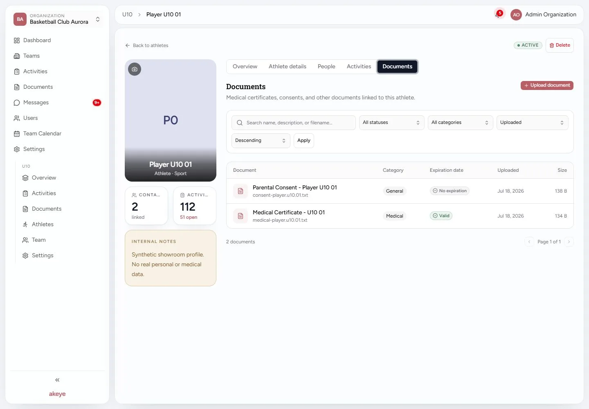Click the AO user avatar

pos(516,15)
